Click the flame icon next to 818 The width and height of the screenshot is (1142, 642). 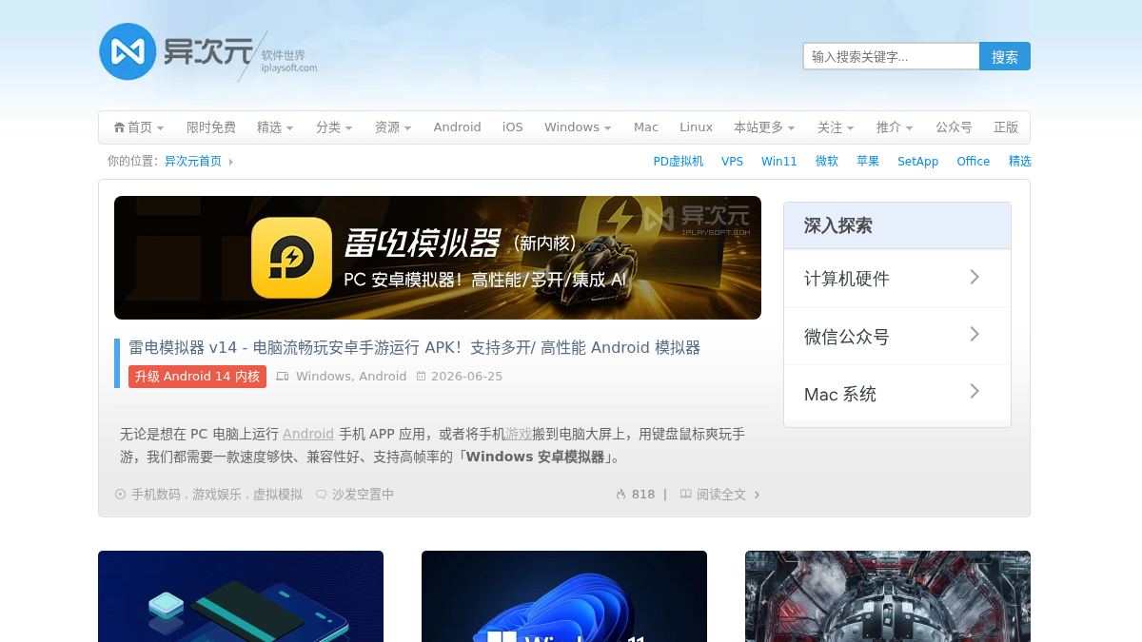click(x=621, y=495)
